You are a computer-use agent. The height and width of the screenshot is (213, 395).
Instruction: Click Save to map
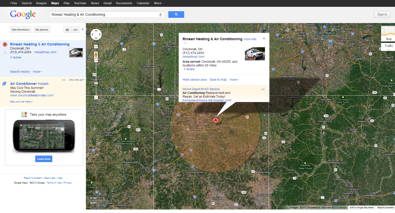[218, 80]
